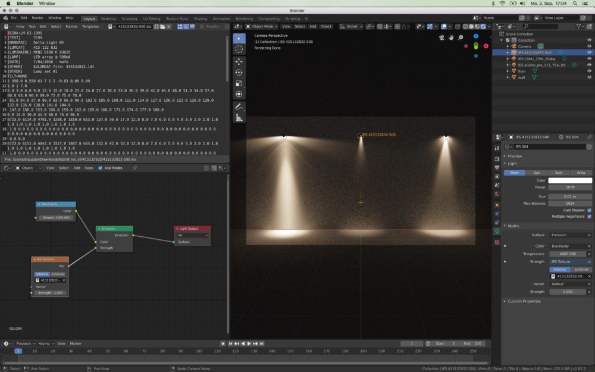This screenshot has width=595, height=372.
Task: Play the animation forward
Action: click(x=249, y=343)
